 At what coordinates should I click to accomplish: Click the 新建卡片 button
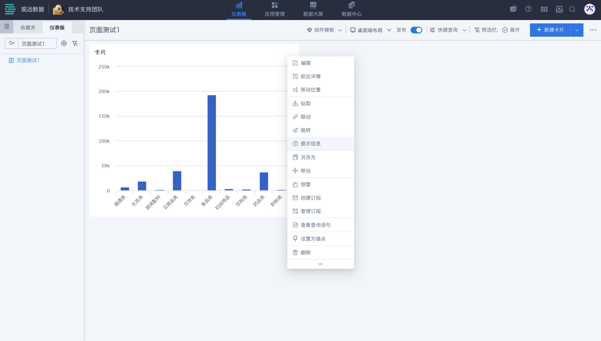coord(550,30)
